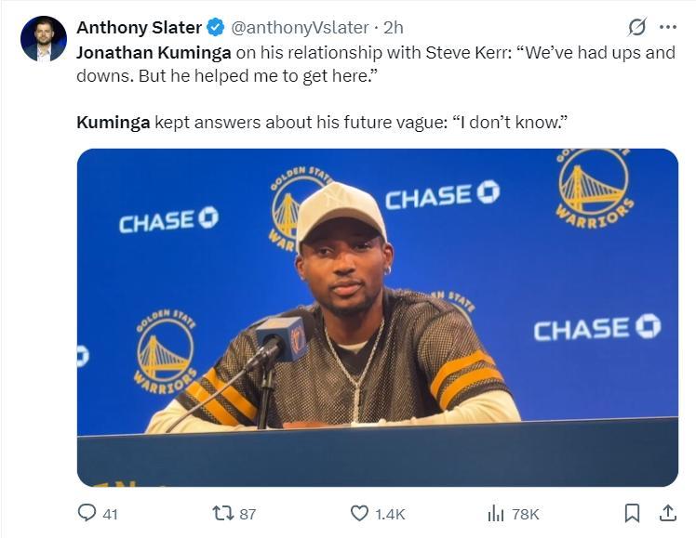Expand the three-dot more options menu
Viewport: 696px width, 538px height.
(x=668, y=27)
